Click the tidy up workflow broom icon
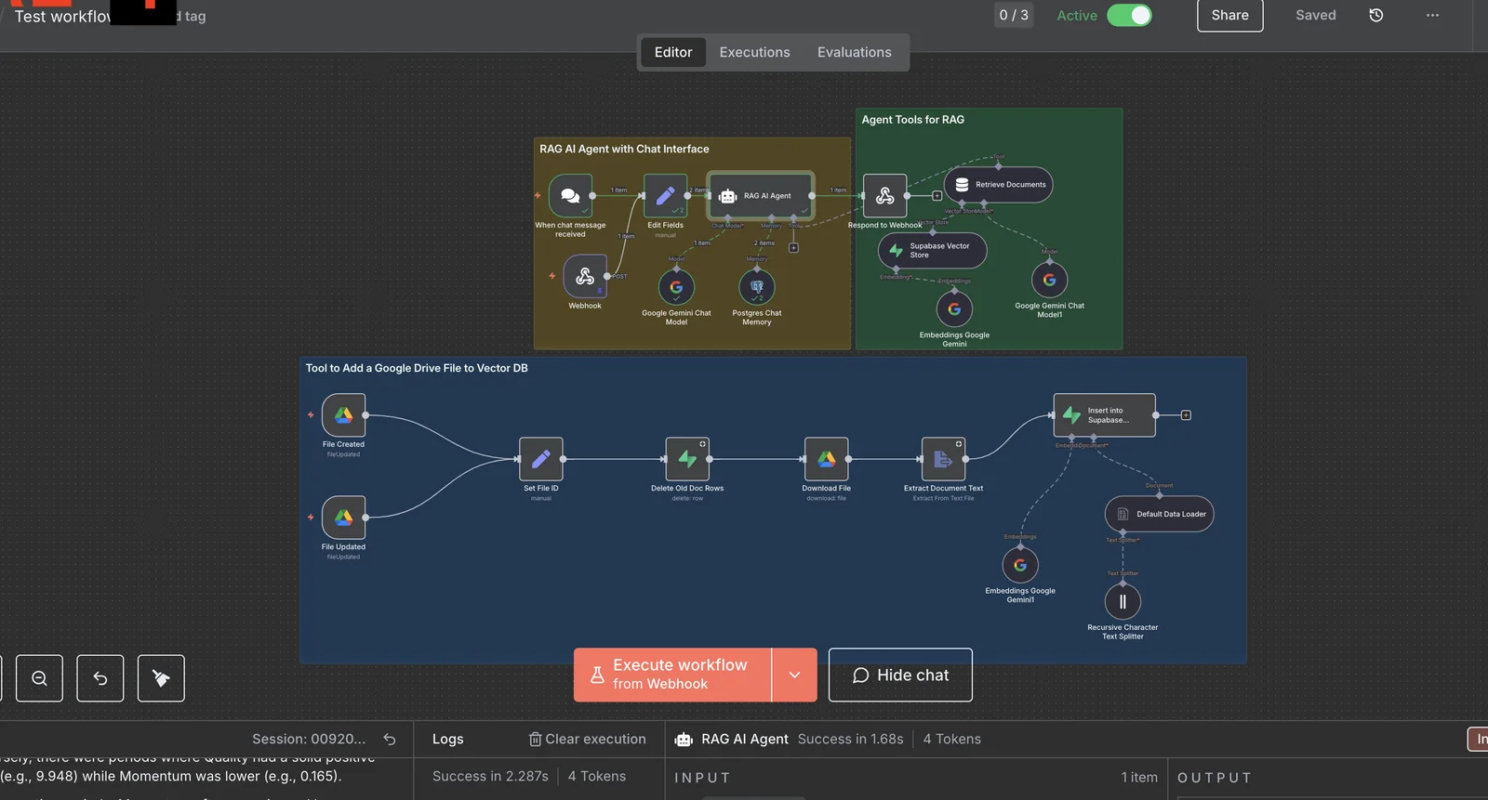 (161, 678)
